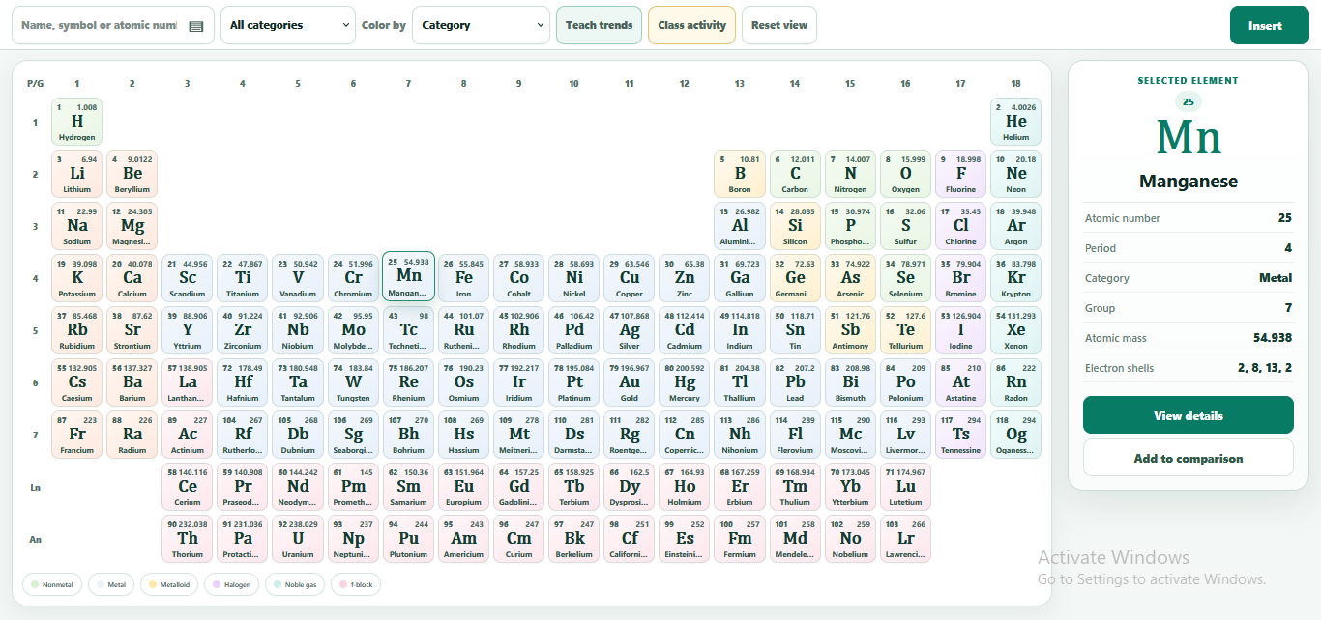
Task: Click Add to comparison button
Action: 1188,458
